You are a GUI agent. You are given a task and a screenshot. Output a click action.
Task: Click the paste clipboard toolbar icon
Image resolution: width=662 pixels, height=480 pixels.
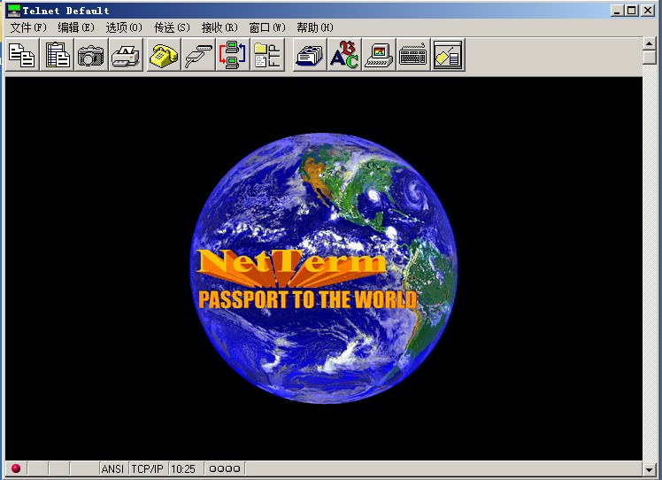pyautogui.click(x=57, y=55)
